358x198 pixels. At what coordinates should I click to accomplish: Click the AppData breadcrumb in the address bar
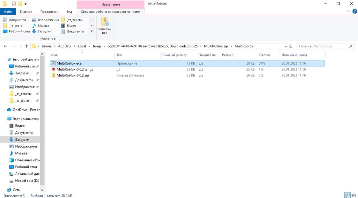coord(65,46)
